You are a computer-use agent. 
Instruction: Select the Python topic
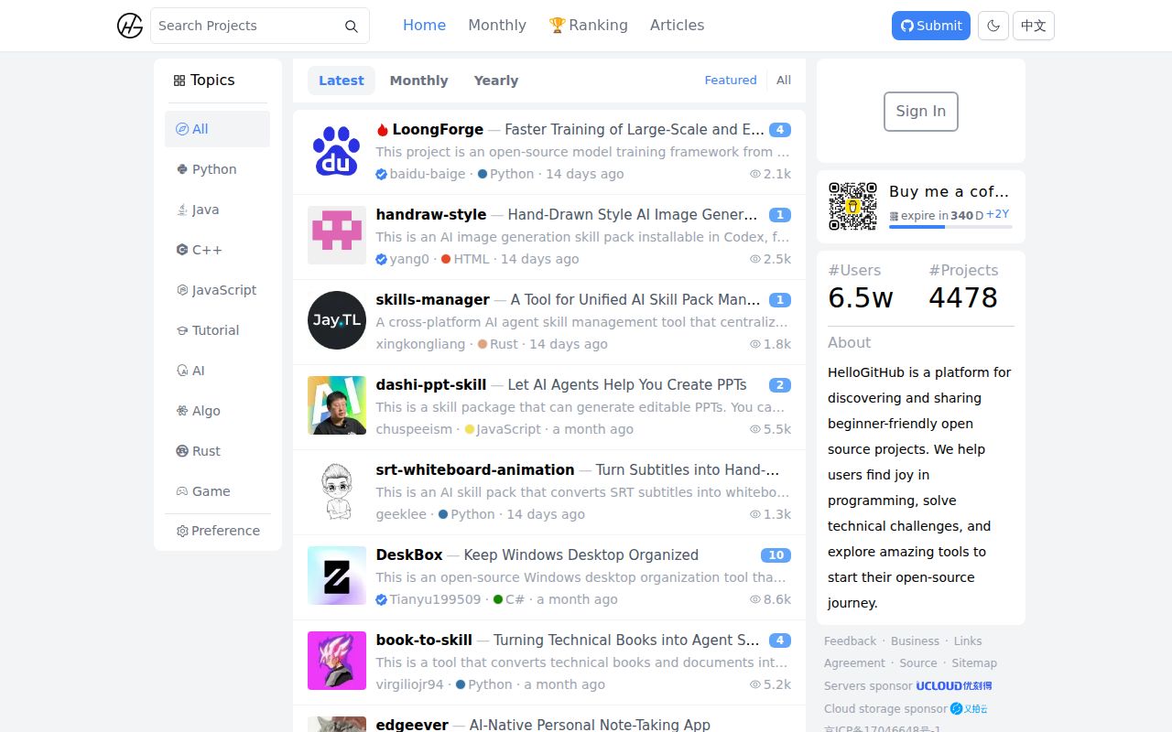point(217,169)
